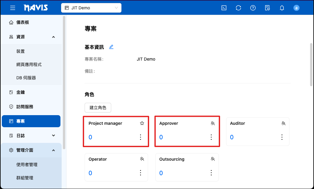Click the notification bell icon
314x189 pixels.
[x=282, y=8]
